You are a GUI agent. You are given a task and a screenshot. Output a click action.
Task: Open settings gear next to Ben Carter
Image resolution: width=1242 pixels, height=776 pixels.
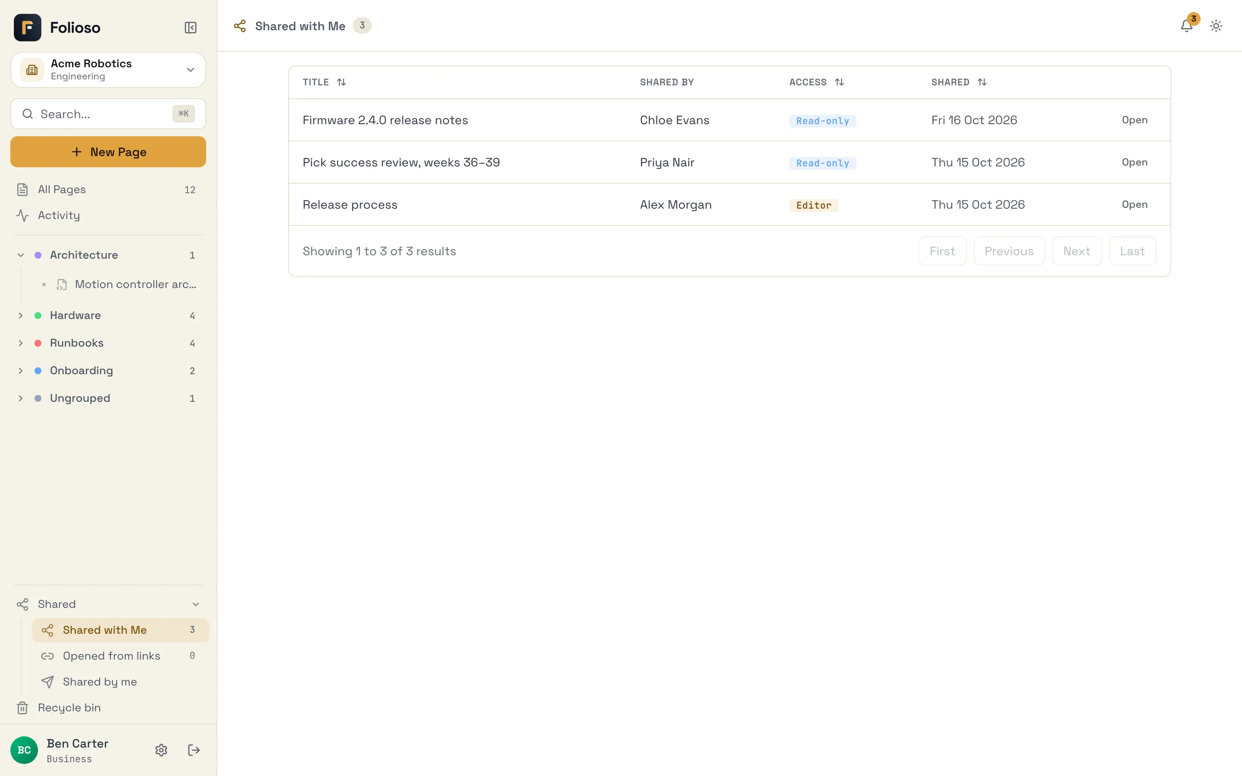[x=161, y=750]
